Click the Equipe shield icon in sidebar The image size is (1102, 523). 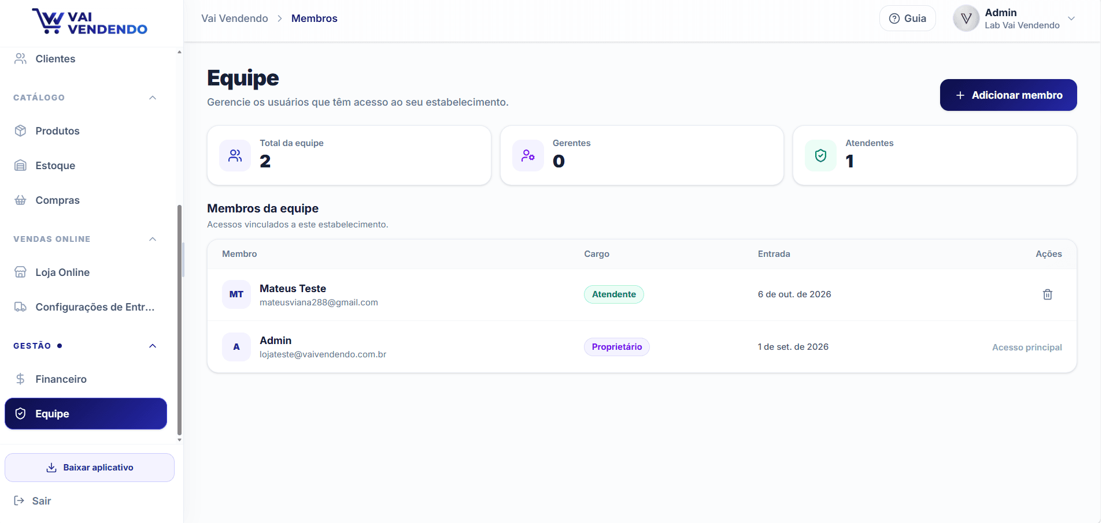pyautogui.click(x=20, y=413)
